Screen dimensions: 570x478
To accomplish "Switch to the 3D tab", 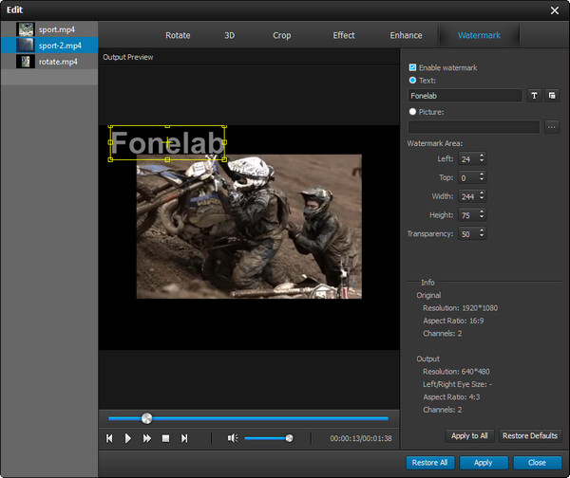I will coord(229,36).
